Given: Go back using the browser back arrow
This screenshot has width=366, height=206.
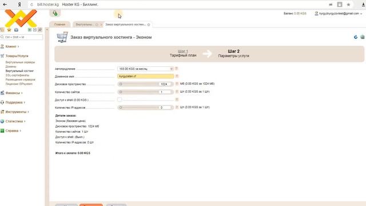Looking at the screenshot, I should 5,5.
